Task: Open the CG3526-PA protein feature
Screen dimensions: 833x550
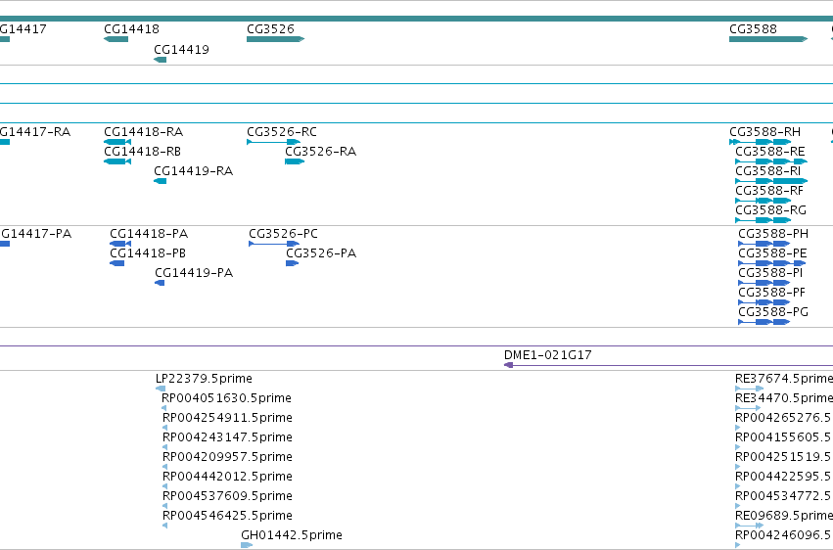Action: (x=293, y=263)
